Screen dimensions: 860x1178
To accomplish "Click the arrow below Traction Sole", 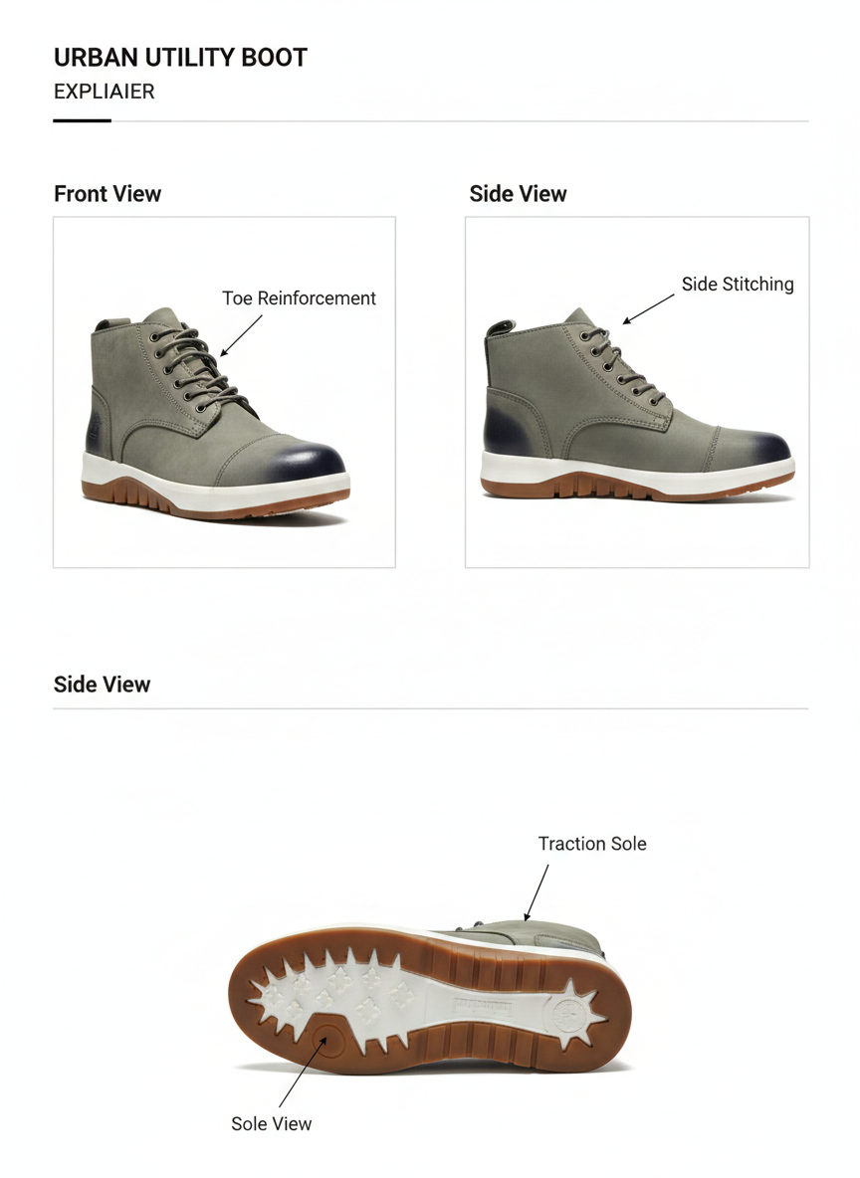I will [x=536, y=892].
